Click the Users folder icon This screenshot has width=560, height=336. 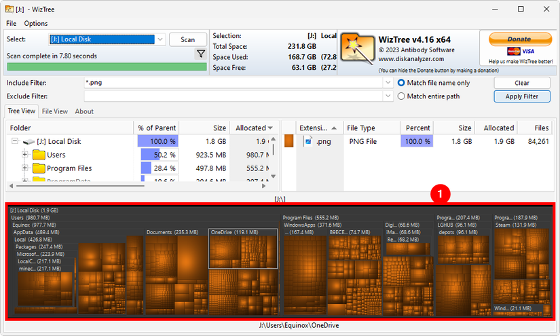39,155
